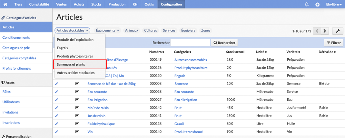This screenshot has width=345, height=138.
Task: Open the Outils top menu
Action: (x=149, y=4)
